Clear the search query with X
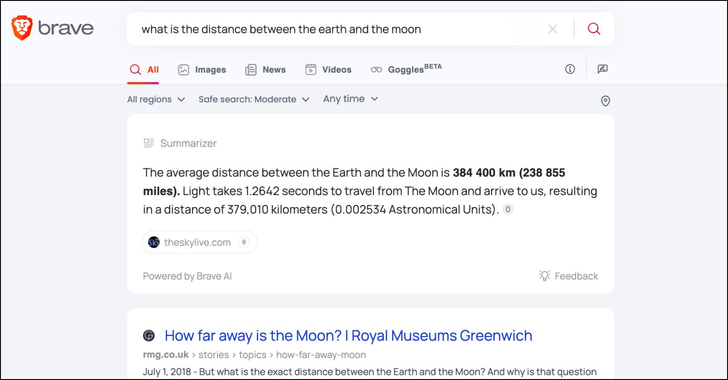The width and height of the screenshot is (728, 380). tap(552, 29)
